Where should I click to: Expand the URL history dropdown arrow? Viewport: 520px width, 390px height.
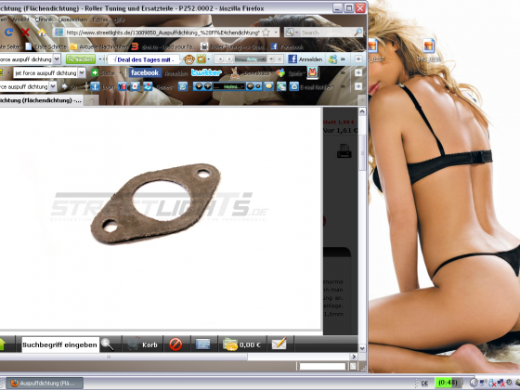(x=276, y=32)
